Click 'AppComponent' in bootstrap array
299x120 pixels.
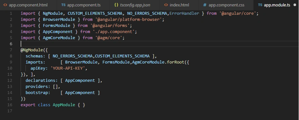[80, 92]
